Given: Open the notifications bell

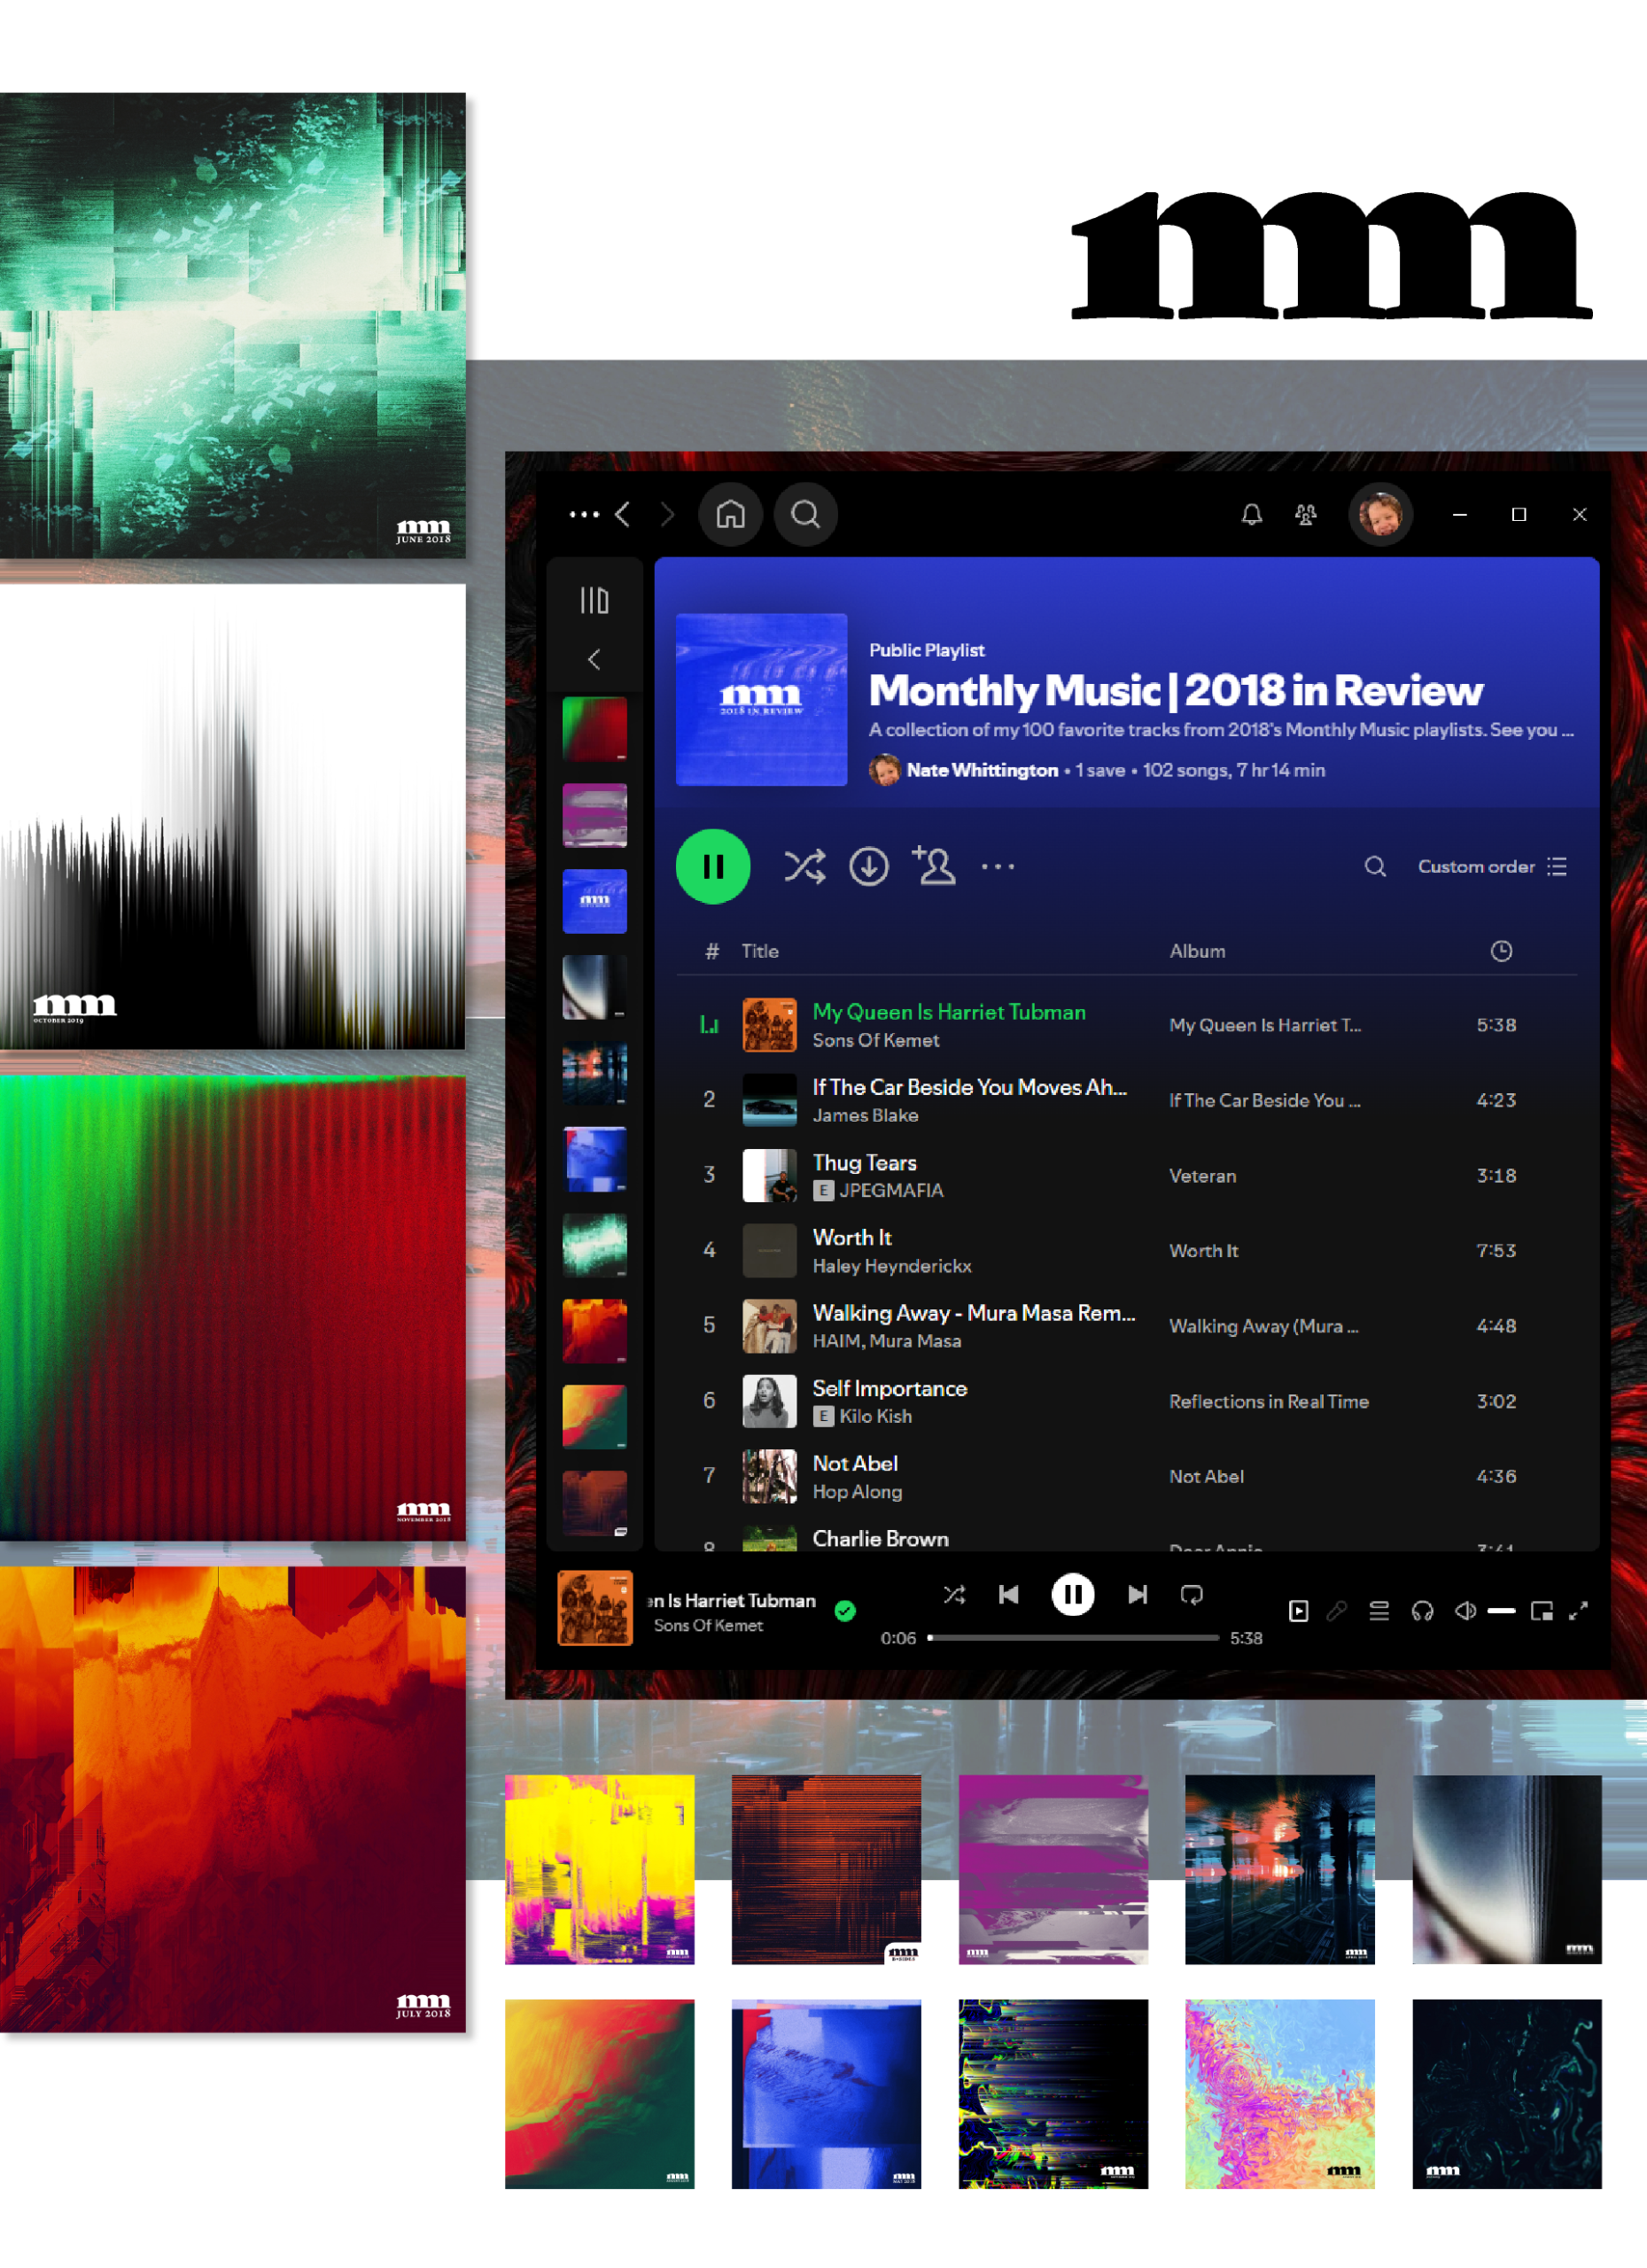Looking at the screenshot, I should pos(1251,514).
